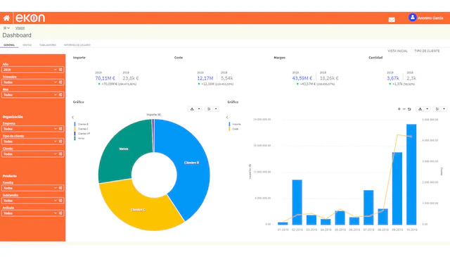The height and width of the screenshot is (257, 450).
Task: Go to the ekon home icon
Action: point(6,18)
